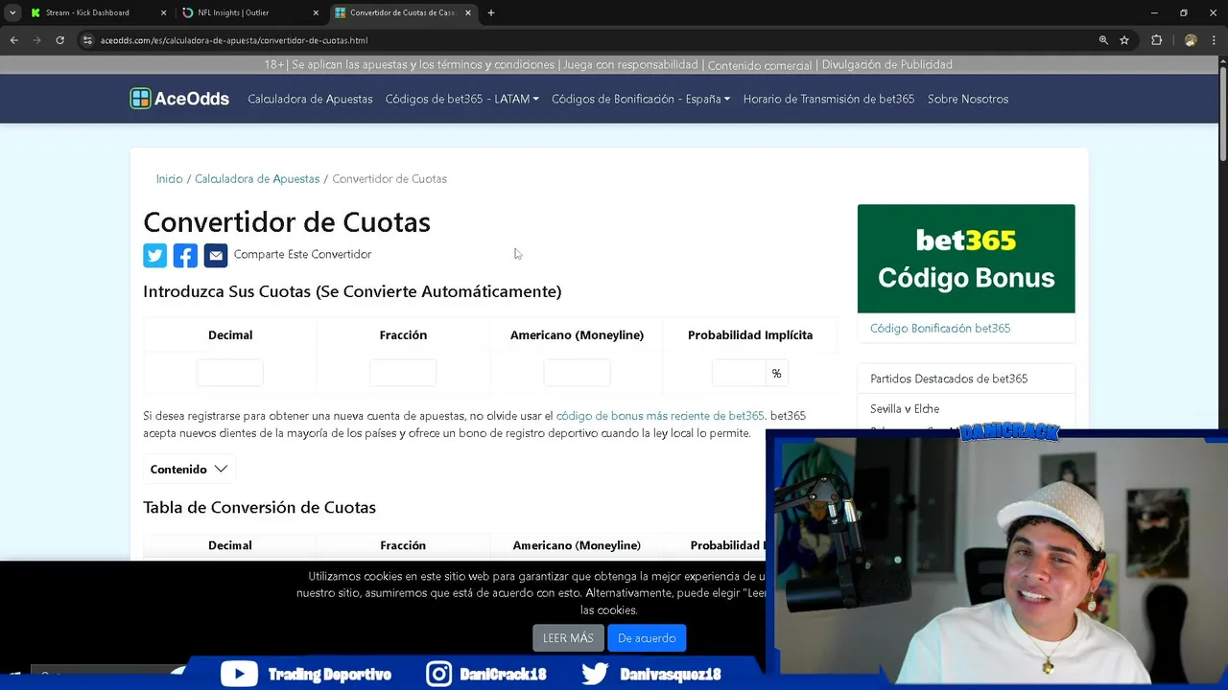
Task: Click LEER MÁS cookie button
Action: click(568, 638)
